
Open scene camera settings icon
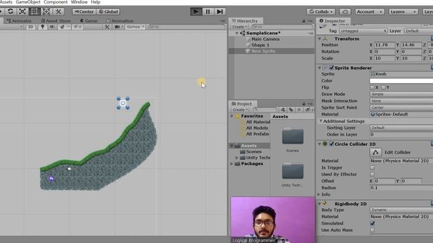(117, 27)
